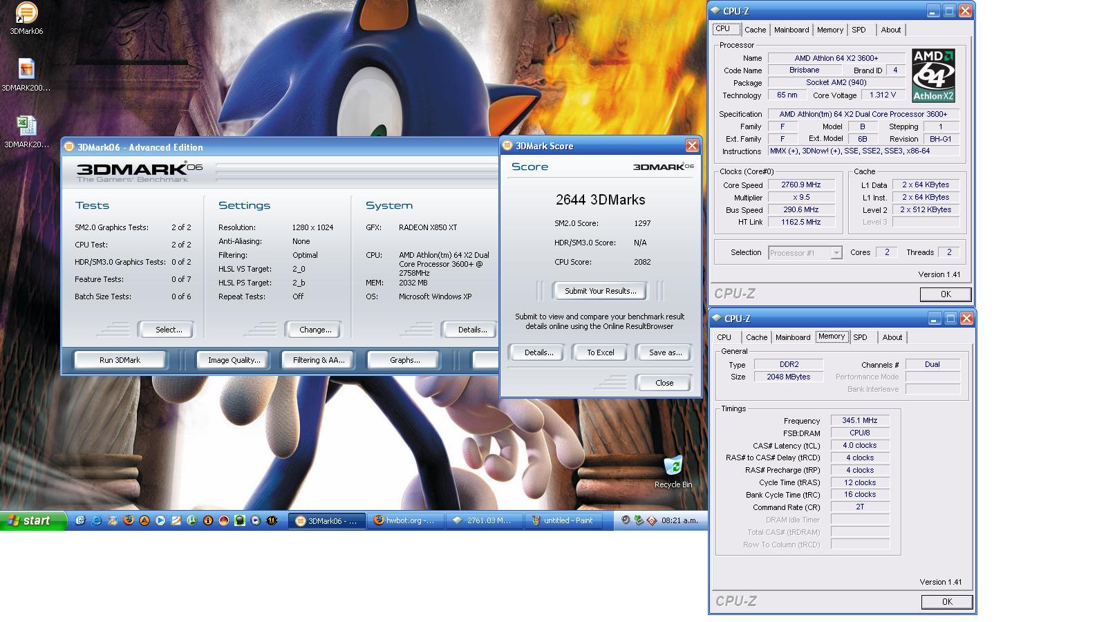Click the 2644 3DMarks score text

(600, 200)
